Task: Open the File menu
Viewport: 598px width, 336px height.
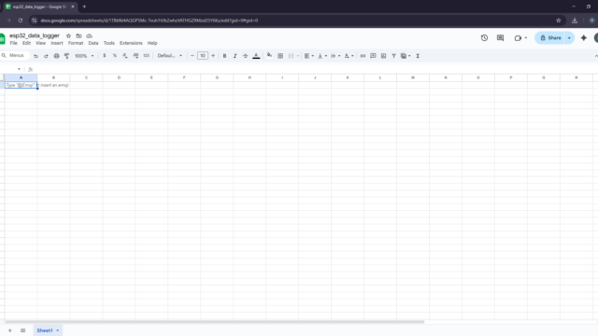Action: pyautogui.click(x=14, y=43)
